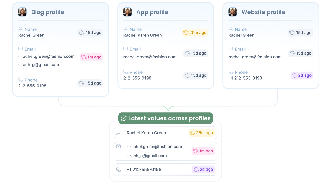331x184 pixels.
Task: Select Rachel Green name in Website profile
Action: pos(242,35)
